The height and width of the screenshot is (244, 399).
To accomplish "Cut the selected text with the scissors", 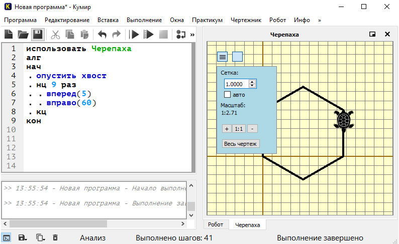I will coord(55,34).
